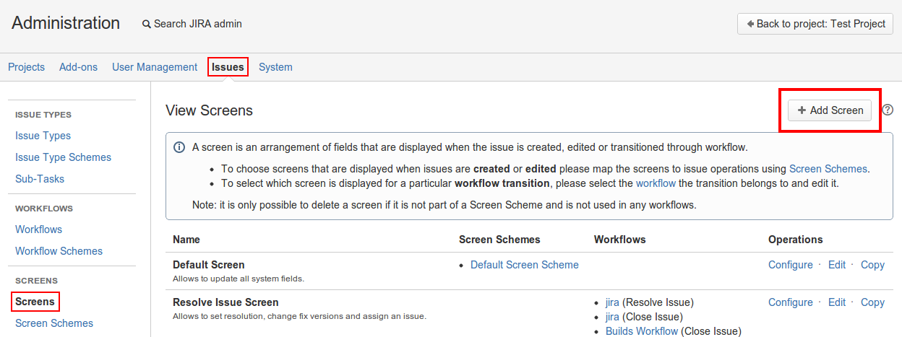This screenshot has width=902, height=337.
Task: Click the help question mark icon
Action: coord(888,110)
